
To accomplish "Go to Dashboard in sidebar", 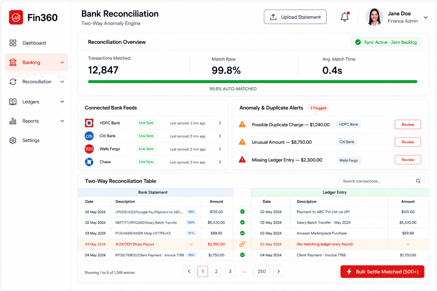I will 36,43.
